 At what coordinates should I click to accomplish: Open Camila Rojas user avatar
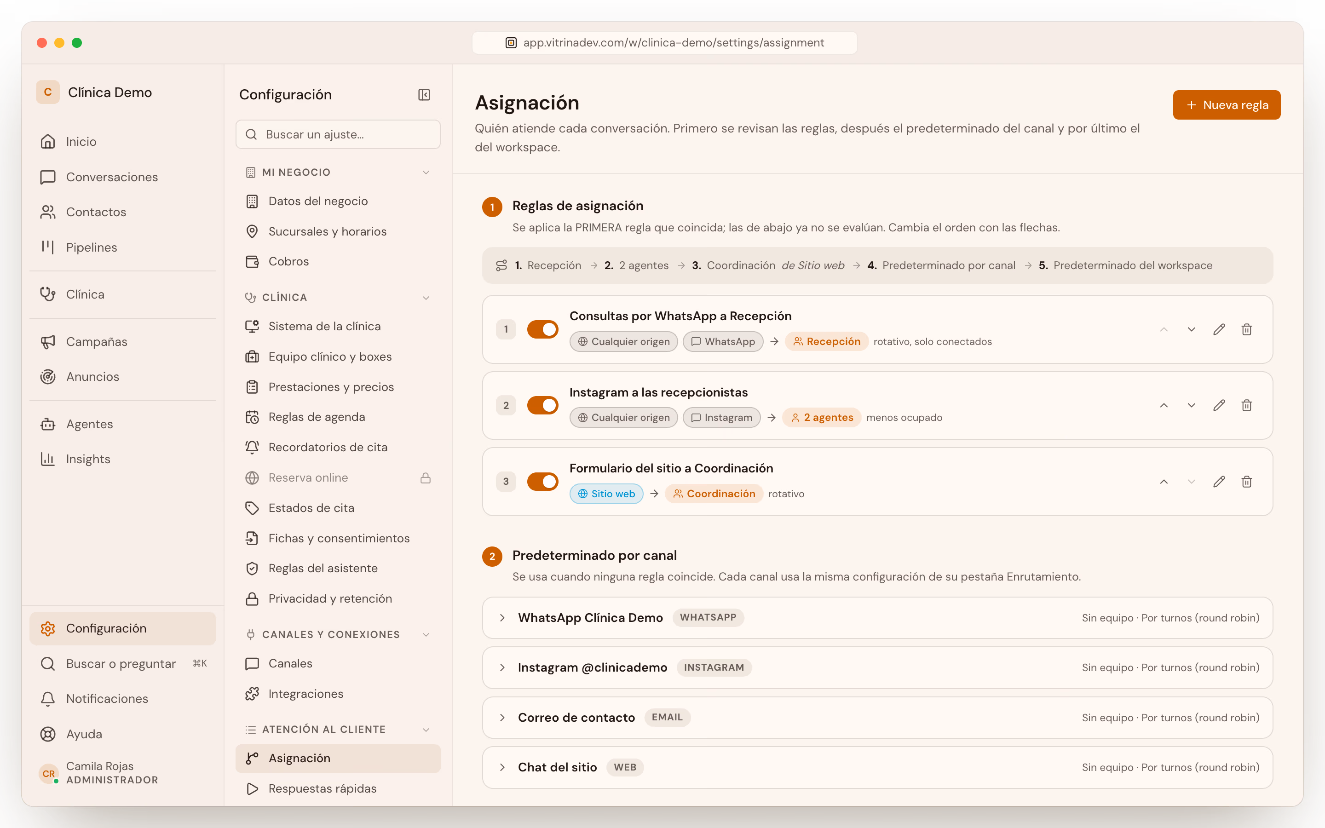point(49,773)
